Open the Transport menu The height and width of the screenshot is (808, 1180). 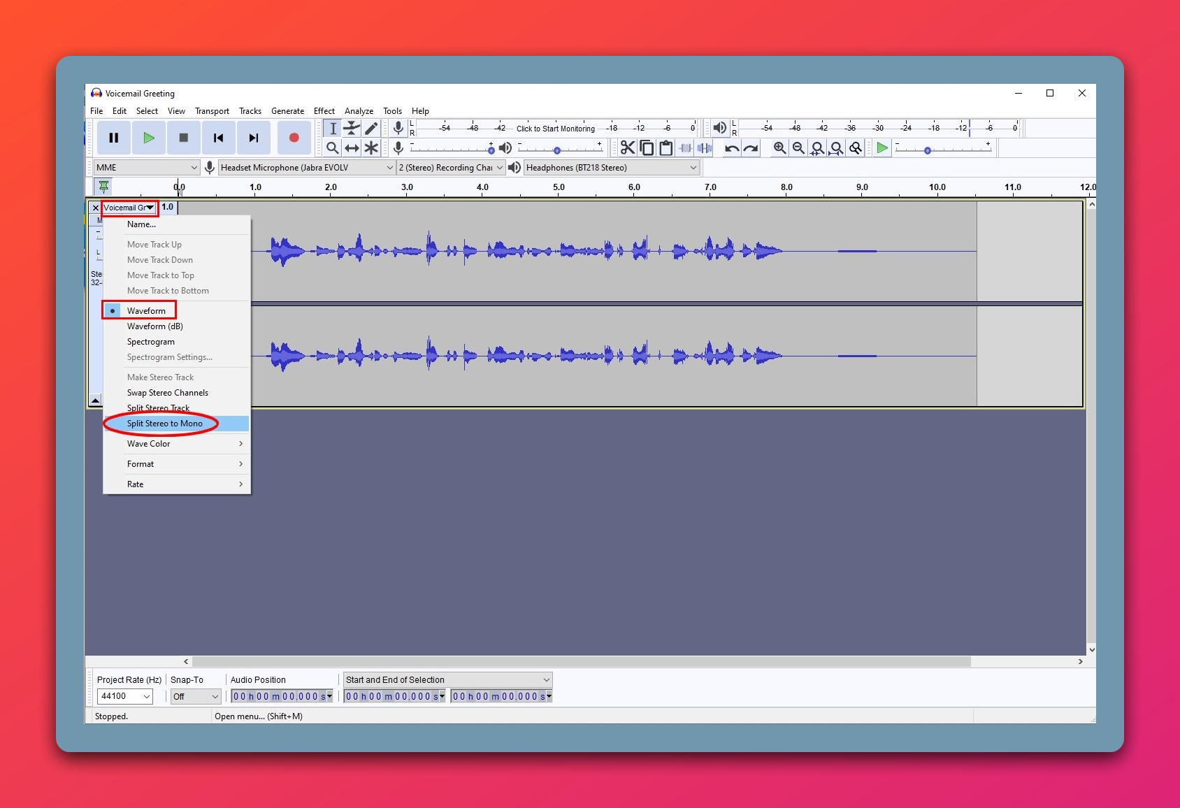212,111
